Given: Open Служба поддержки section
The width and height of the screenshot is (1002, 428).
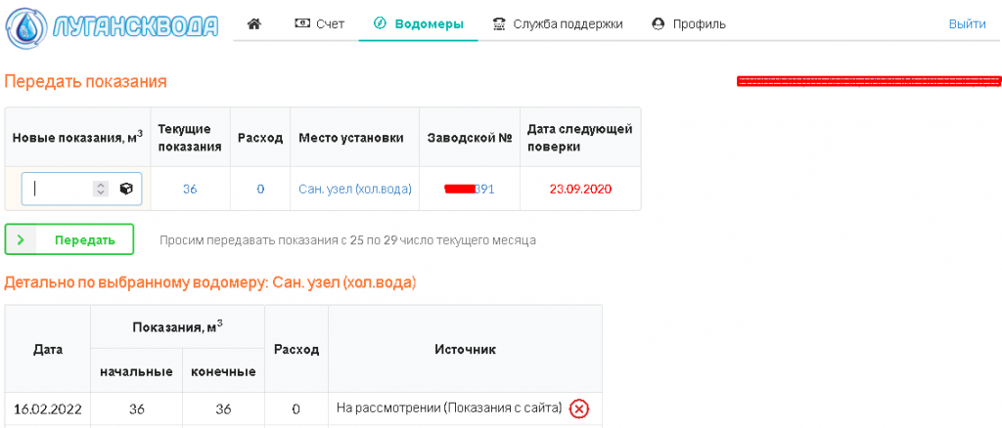Looking at the screenshot, I should [557, 23].
